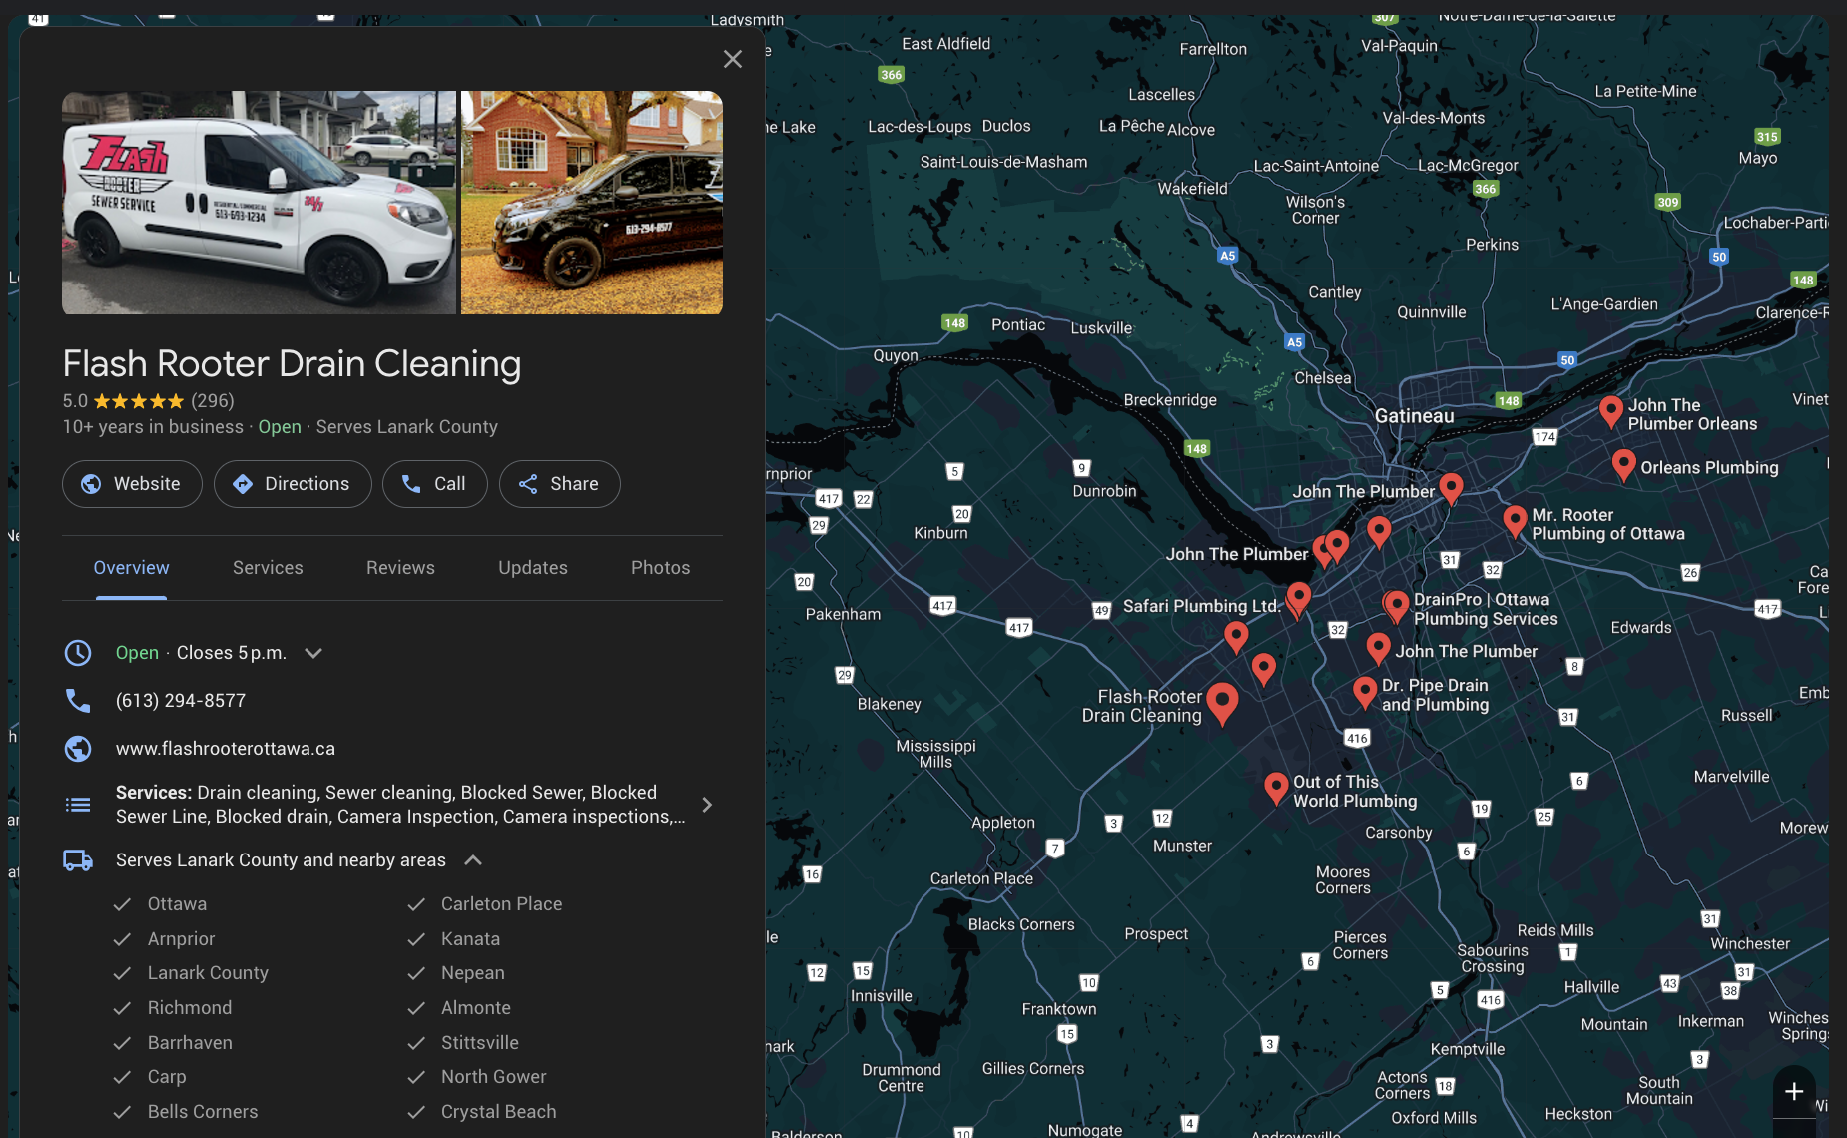
Task: Click North Gower list entry
Action: [494, 1077]
